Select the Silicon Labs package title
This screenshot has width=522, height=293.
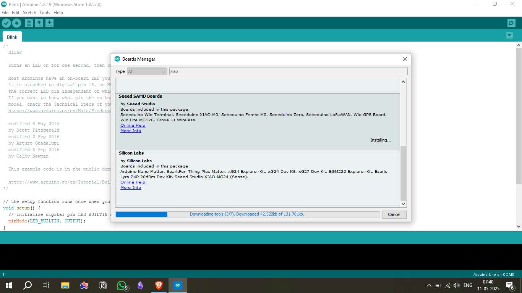coord(131,153)
